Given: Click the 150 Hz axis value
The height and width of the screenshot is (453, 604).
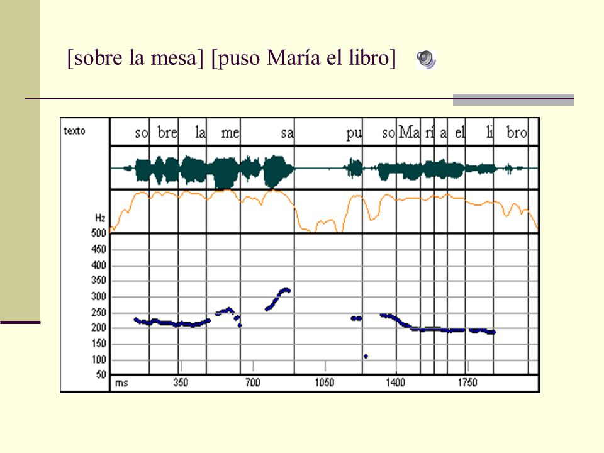Looking at the screenshot, I should click(99, 344).
